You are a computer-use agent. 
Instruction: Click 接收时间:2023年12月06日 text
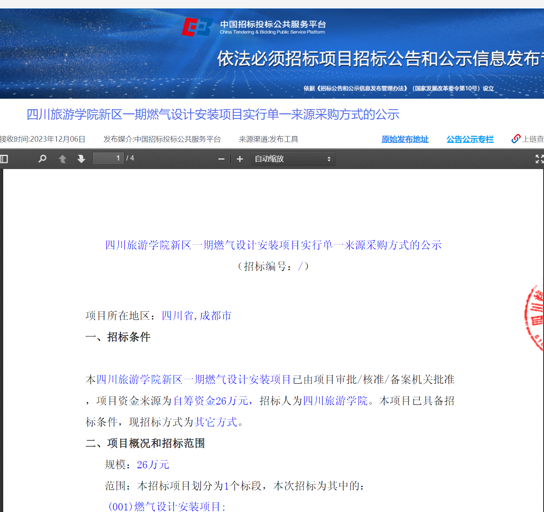42,139
